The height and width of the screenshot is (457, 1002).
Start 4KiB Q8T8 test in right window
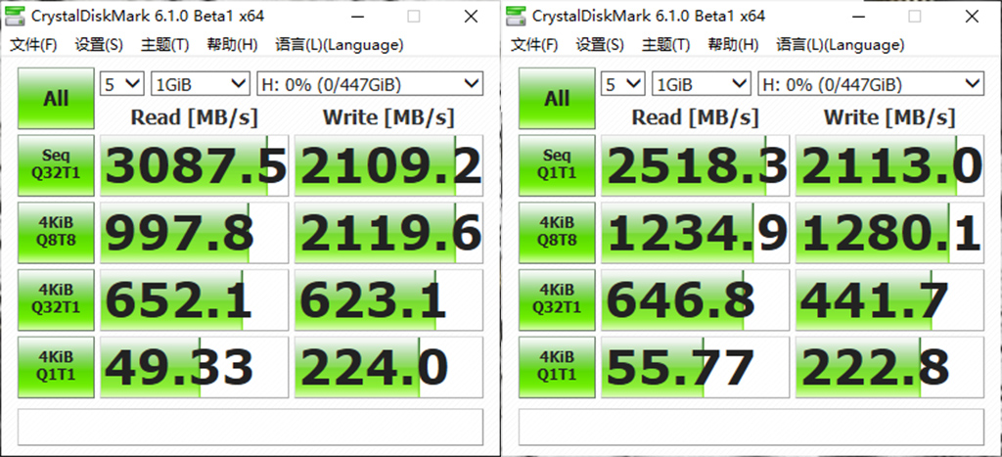(557, 232)
